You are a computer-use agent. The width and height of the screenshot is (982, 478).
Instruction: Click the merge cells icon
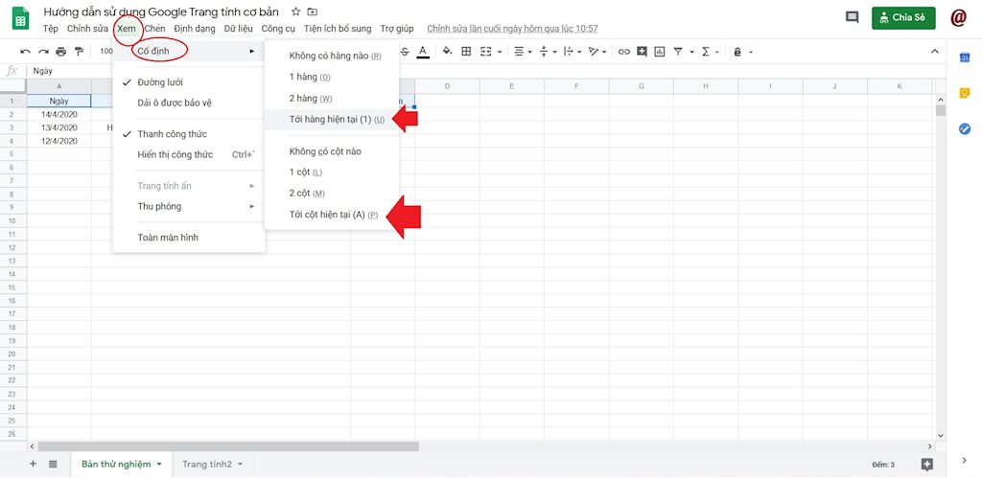(x=486, y=52)
